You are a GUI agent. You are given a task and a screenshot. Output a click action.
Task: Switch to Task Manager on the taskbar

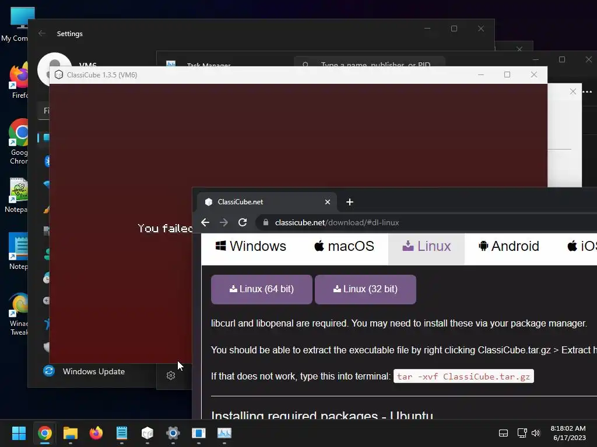click(x=224, y=433)
